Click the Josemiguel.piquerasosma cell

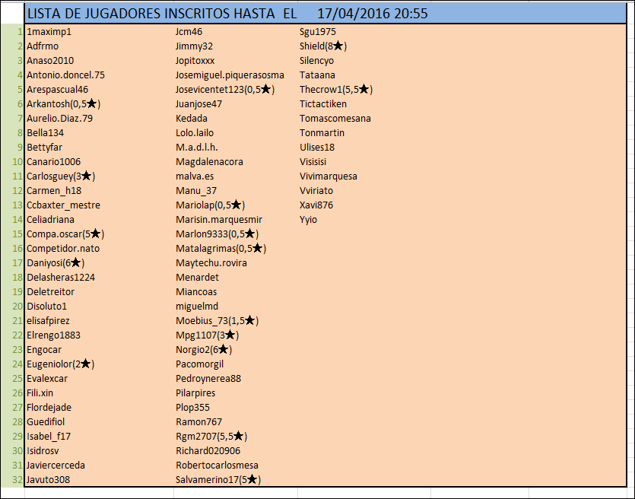(x=230, y=75)
